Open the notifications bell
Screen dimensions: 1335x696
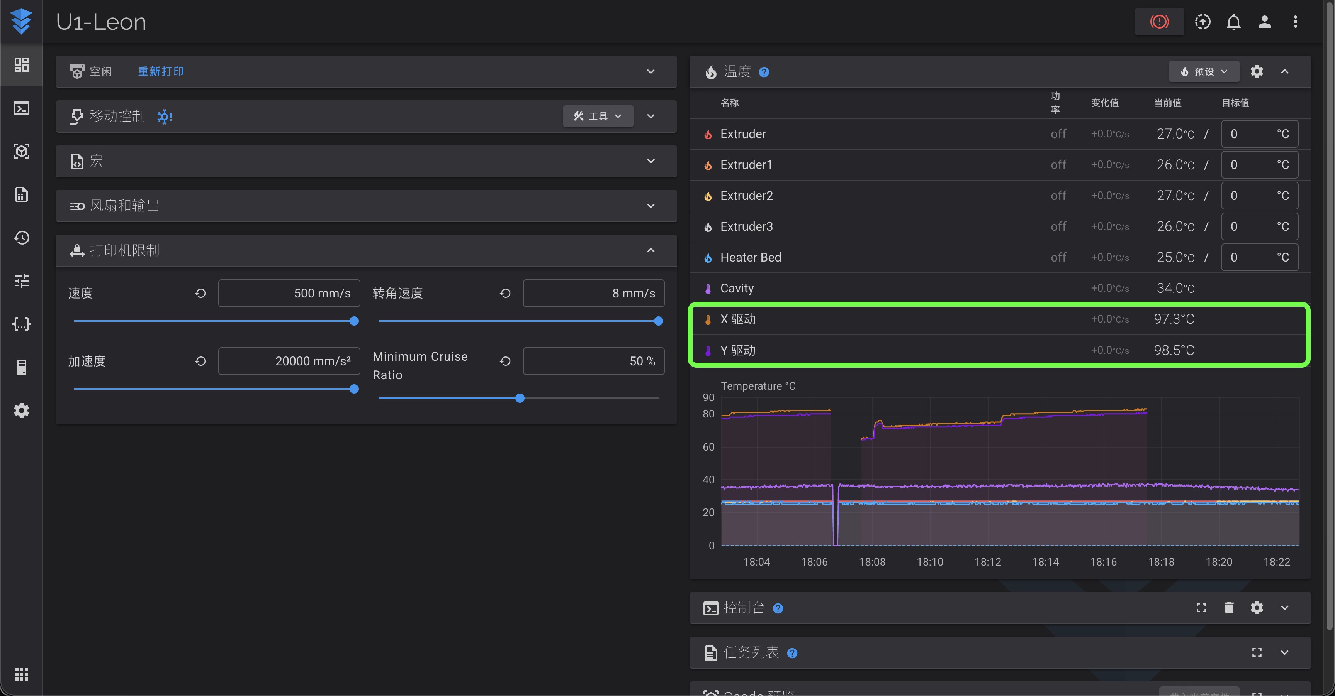[x=1233, y=22]
